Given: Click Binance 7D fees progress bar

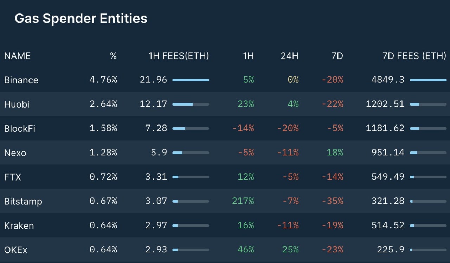Looking at the screenshot, I should 428,80.
